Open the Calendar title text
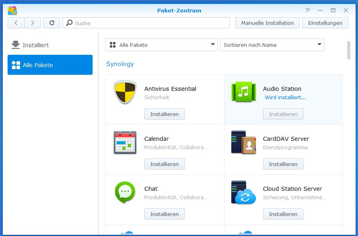This screenshot has width=358, height=236. (x=156, y=139)
